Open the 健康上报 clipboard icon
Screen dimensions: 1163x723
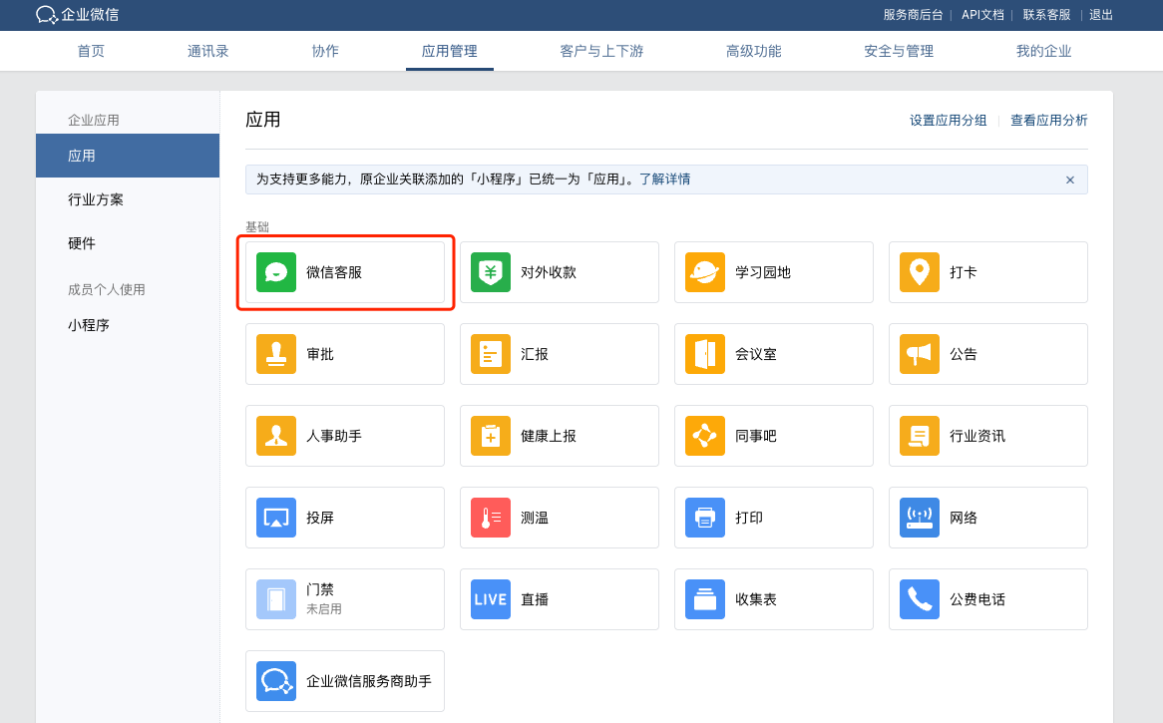491,435
